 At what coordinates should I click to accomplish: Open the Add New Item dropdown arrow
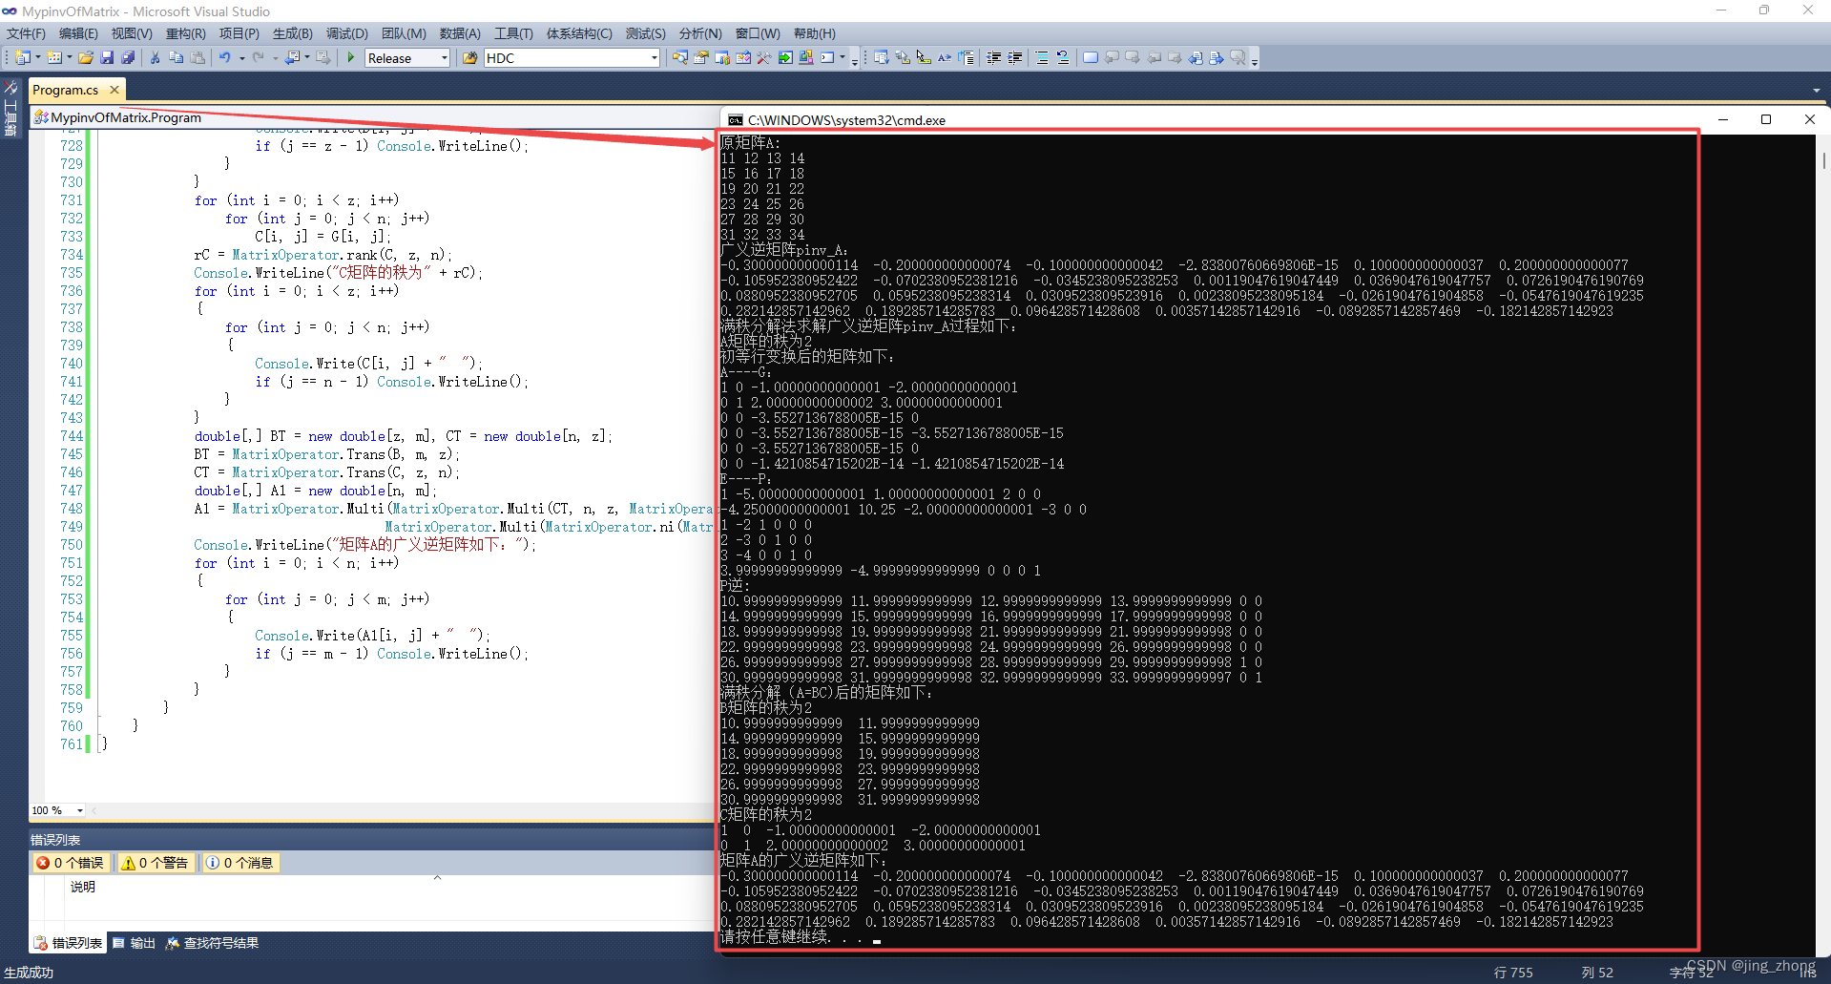tap(69, 58)
